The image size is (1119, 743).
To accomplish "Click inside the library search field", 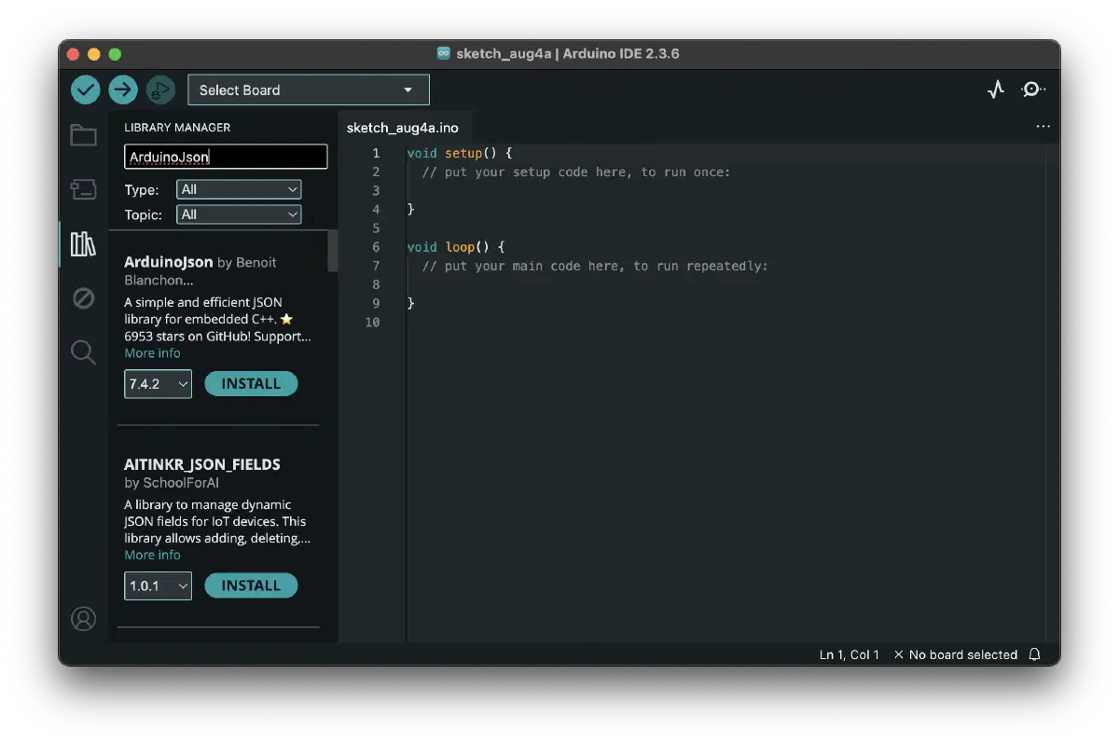I will coord(225,156).
